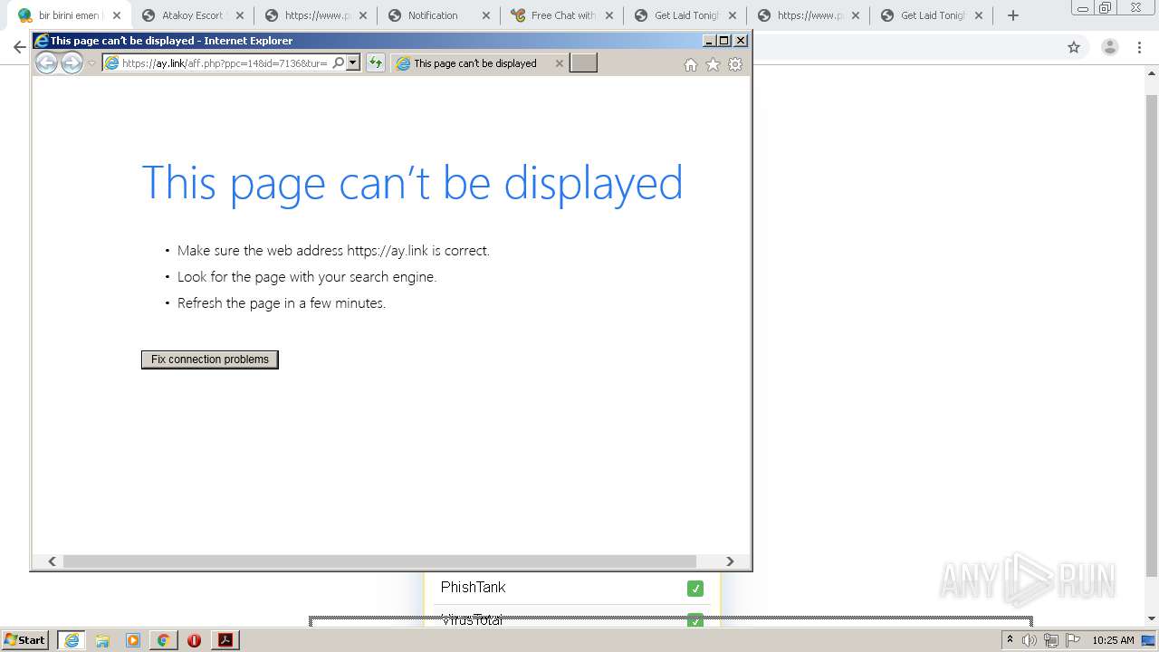Show hidden system tray icons arrow

click(1010, 640)
